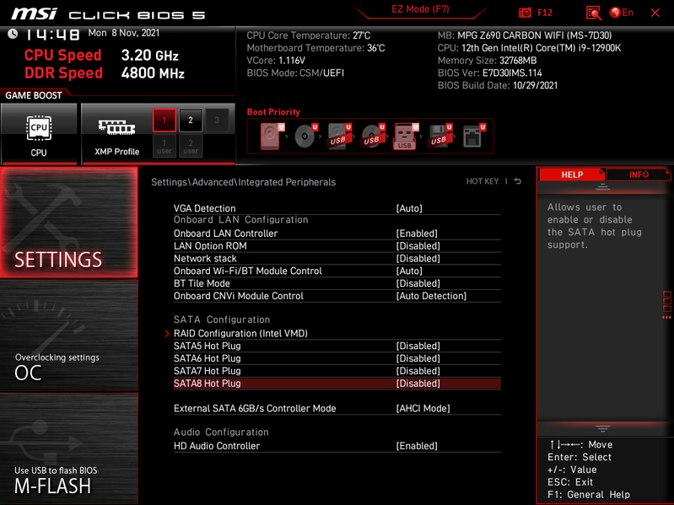Select XMP profile 3
Viewport: 674px width, 505px height.
click(217, 121)
